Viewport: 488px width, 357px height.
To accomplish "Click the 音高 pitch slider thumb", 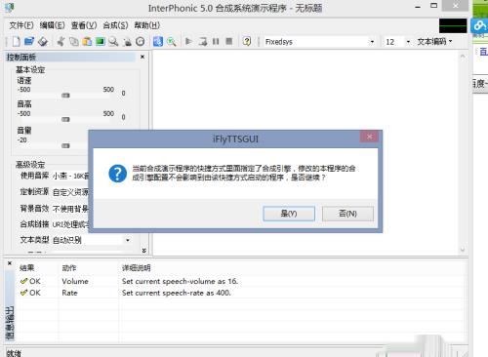I will (65, 119).
